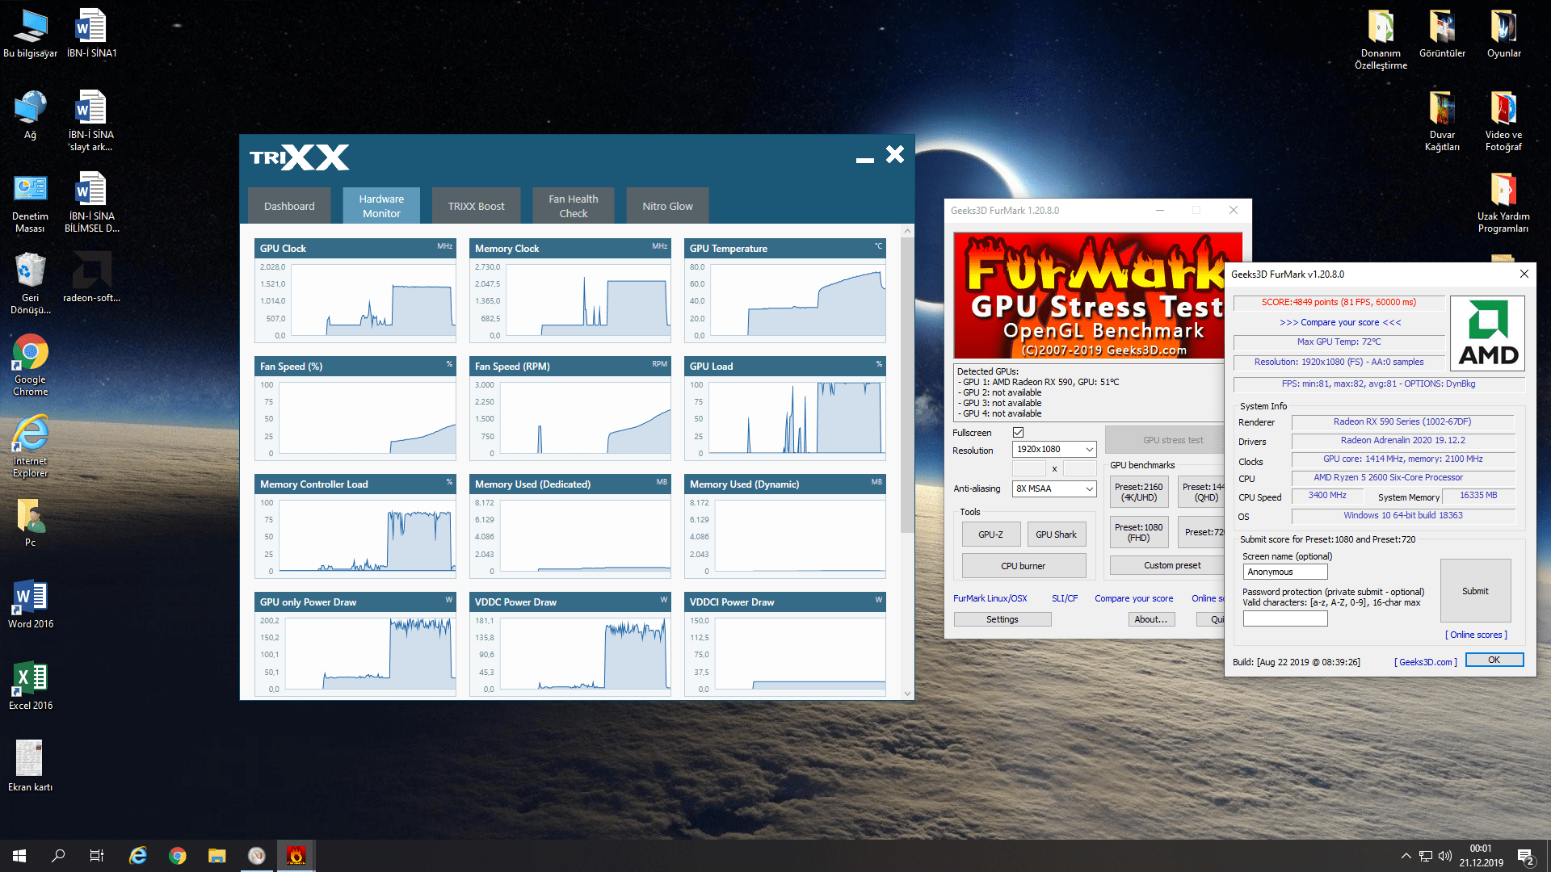Click the FurMark taskbar icon
The width and height of the screenshot is (1551, 872).
296,856
